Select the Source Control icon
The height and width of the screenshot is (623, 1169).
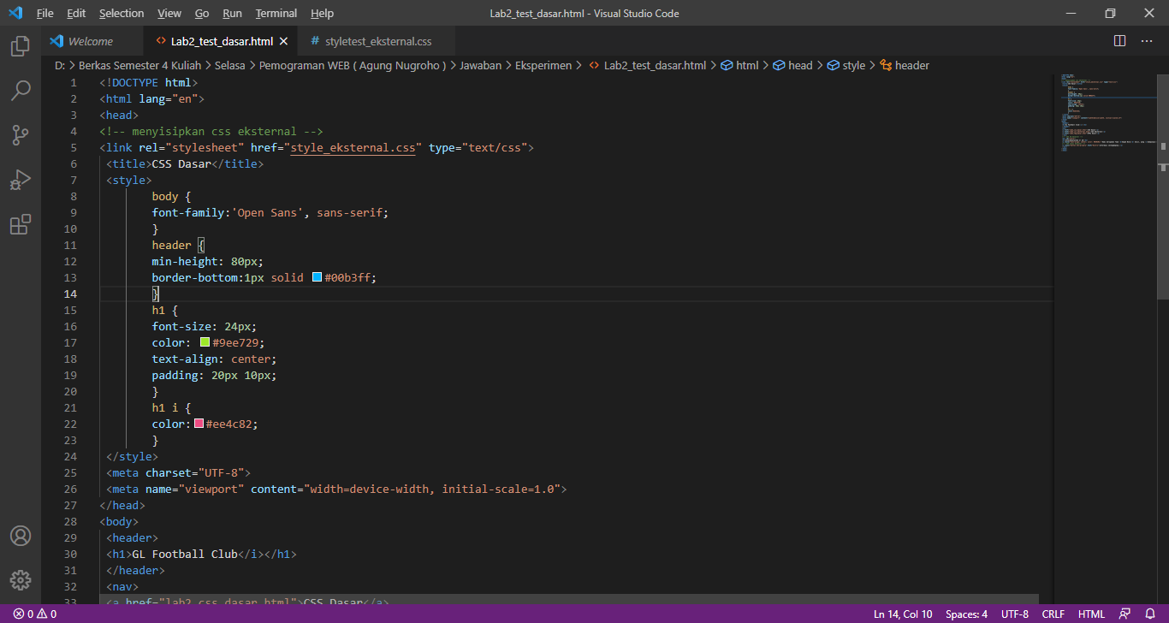[x=21, y=135]
